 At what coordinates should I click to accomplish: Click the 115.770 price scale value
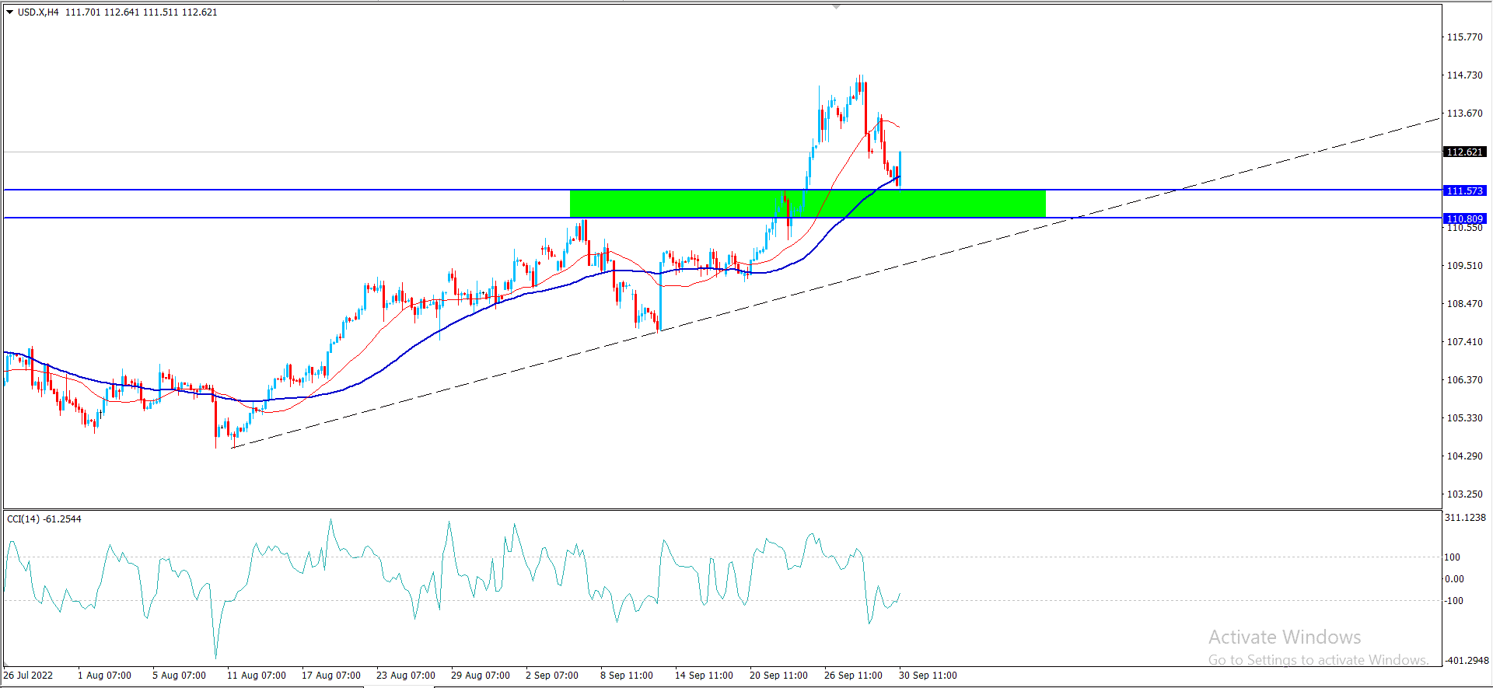(x=1464, y=37)
